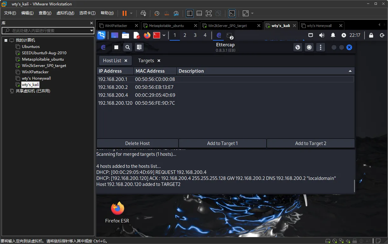The width and height of the screenshot is (388, 244).
Task: Open the stretch display dropdown arrow
Action: (x=252, y=13)
